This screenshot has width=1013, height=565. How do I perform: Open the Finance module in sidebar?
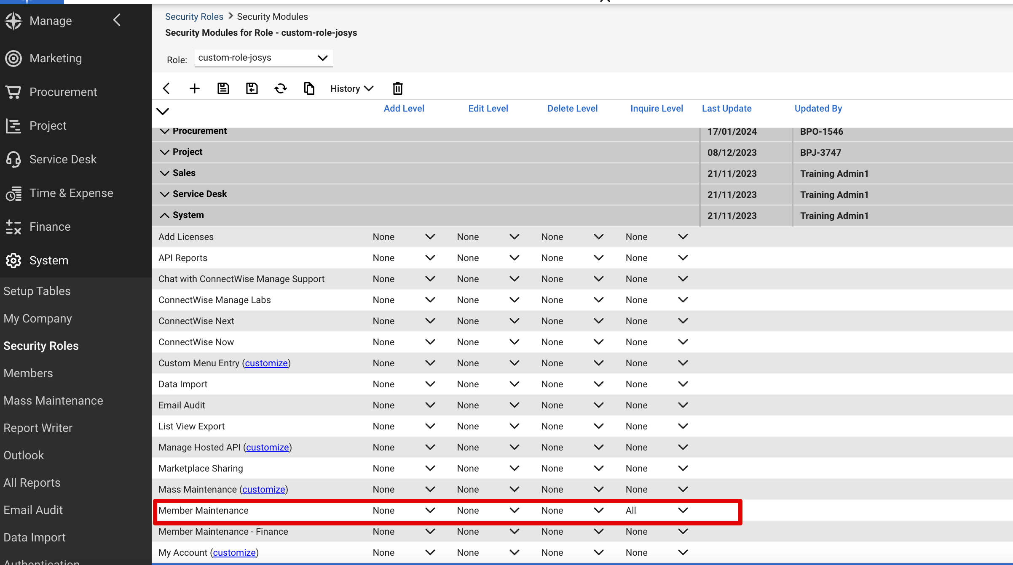coord(50,227)
